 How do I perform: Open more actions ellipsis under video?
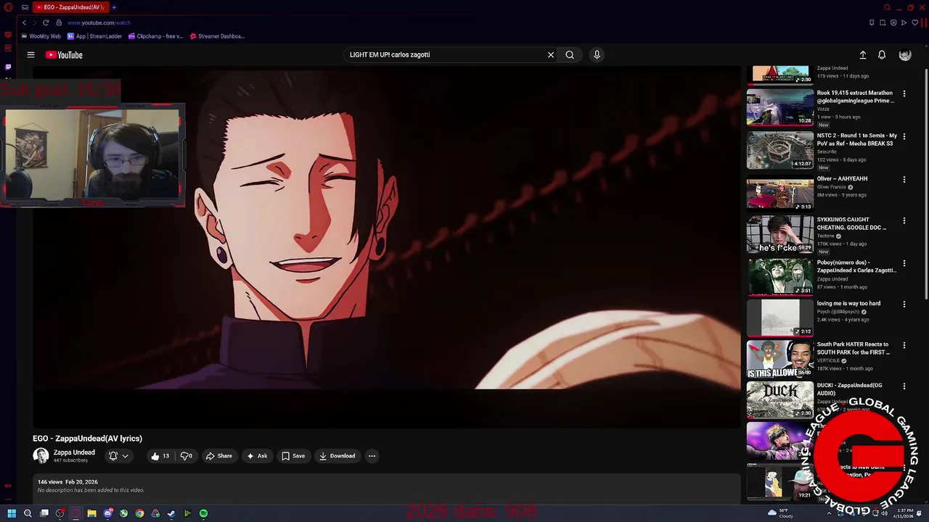pos(372,456)
